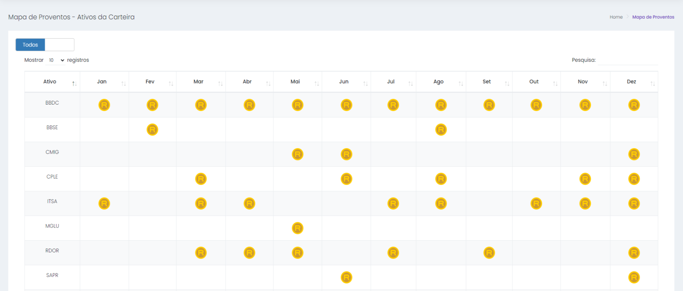Click BBDC dividend coin in Out column
The width and height of the screenshot is (683, 291).
click(536, 105)
